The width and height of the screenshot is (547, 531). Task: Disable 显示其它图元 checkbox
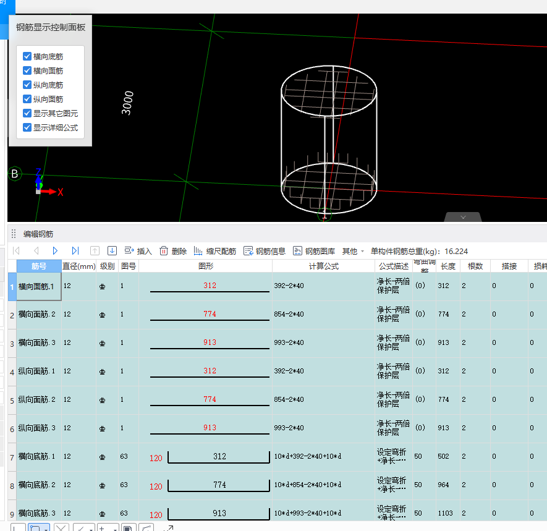(27, 113)
